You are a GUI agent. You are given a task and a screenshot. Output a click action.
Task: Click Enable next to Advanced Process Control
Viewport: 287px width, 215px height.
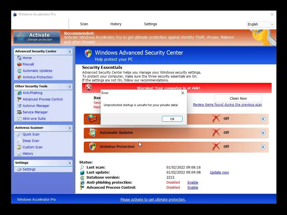(193, 188)
